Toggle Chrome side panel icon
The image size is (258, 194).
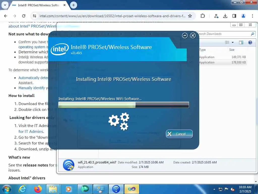234,16
